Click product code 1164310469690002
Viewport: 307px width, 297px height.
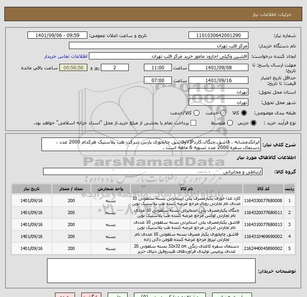point(263,236)
